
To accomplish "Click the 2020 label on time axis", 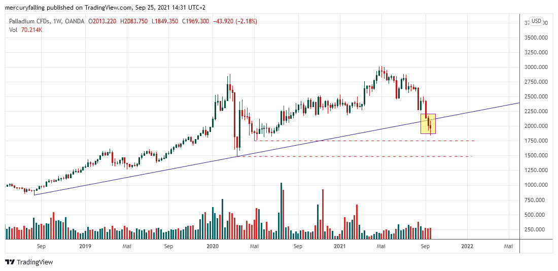I will 213,246.
